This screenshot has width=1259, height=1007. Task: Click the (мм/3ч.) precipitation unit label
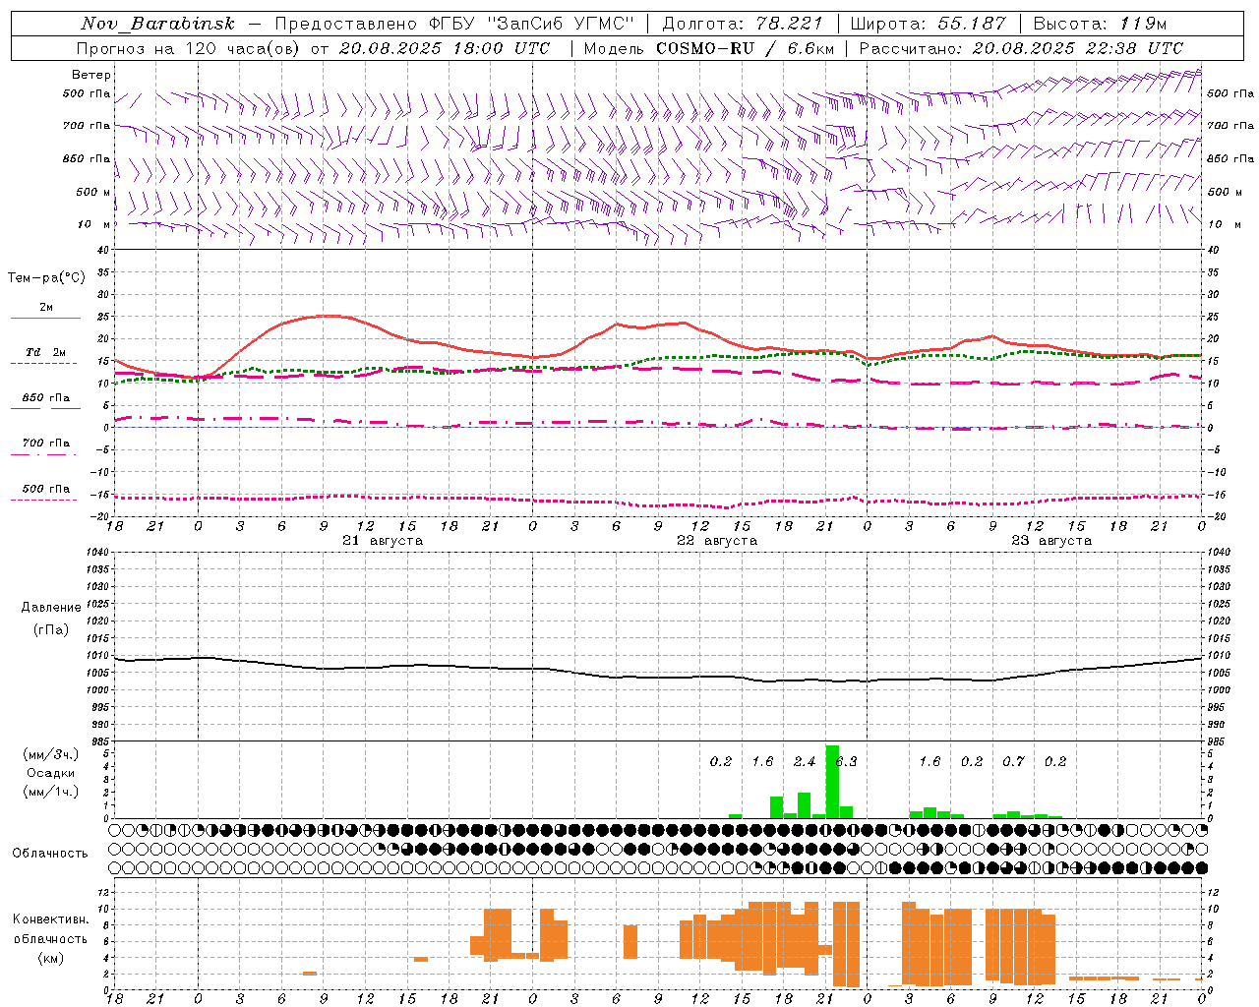point(51,754)
